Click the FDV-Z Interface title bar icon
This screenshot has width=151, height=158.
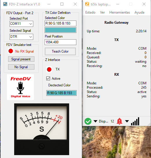coord(5,4)
